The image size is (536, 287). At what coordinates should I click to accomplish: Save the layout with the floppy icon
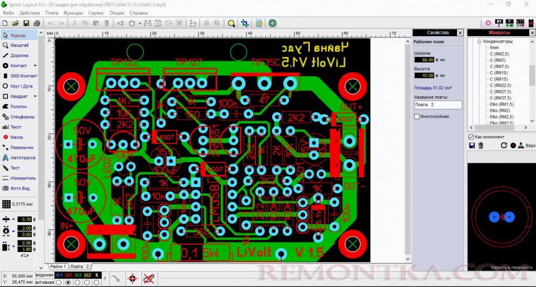pyautogui.click(x=26, y=23)
